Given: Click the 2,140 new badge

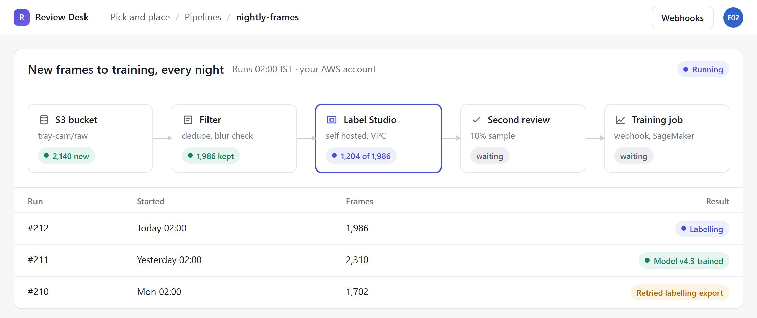Looking at the screenshot, I should click(x=66, y=156).
